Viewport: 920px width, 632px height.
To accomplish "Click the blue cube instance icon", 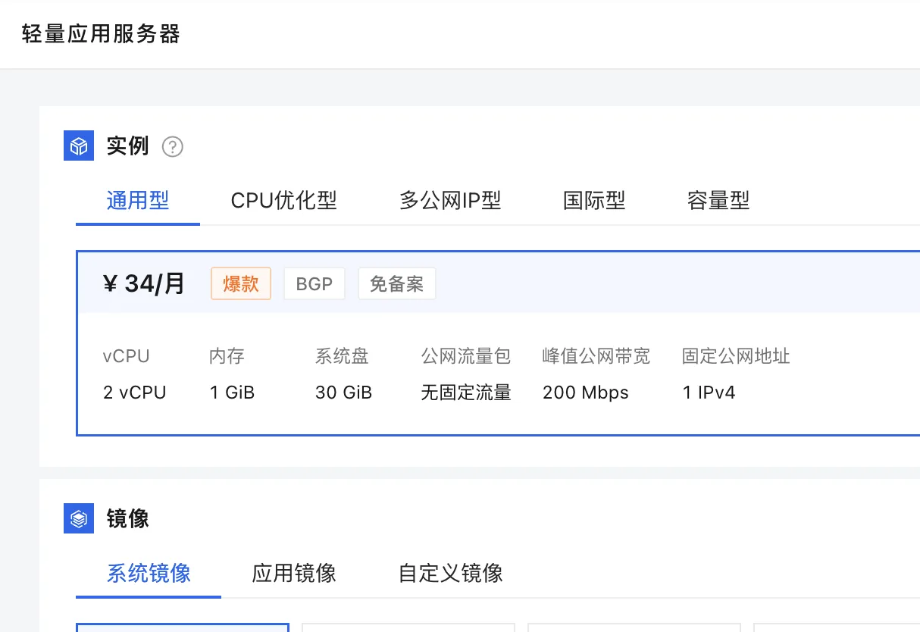I will click(78, 145).
